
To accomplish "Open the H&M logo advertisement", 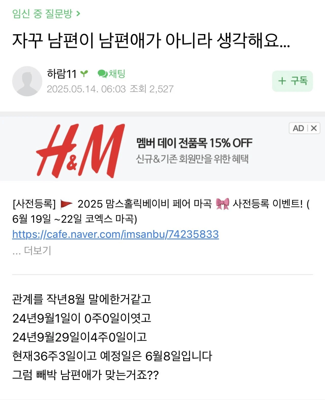I will pyautogui.click(x=81, y=151).
